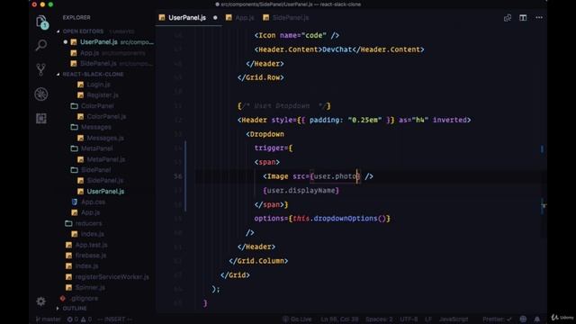Viewport: 576px width, 324px height.
Task: Click the notification bell in status bar
Action: (537, 319)
